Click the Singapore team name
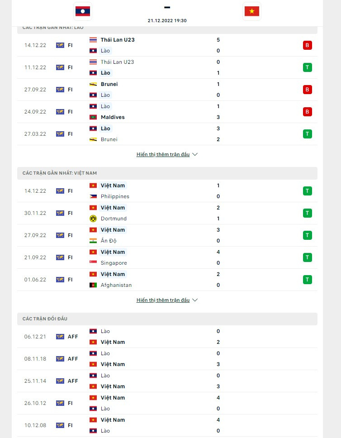The height and width of the screenshot is (438, 341). click(x=114, y=263)
